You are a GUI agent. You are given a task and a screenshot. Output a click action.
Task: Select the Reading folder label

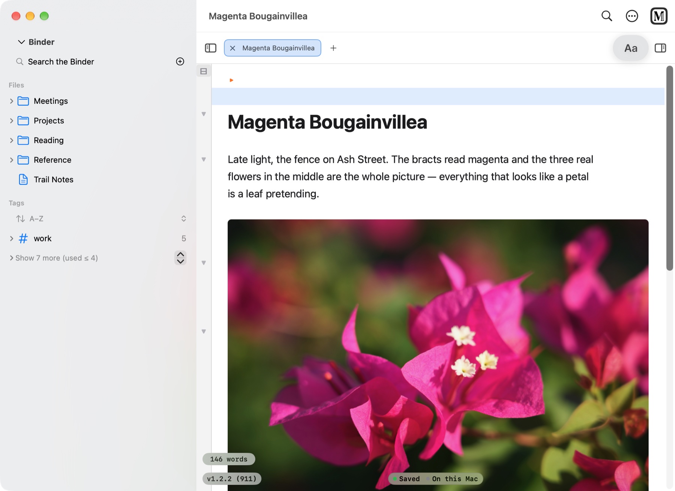click(x=49, y=140)
